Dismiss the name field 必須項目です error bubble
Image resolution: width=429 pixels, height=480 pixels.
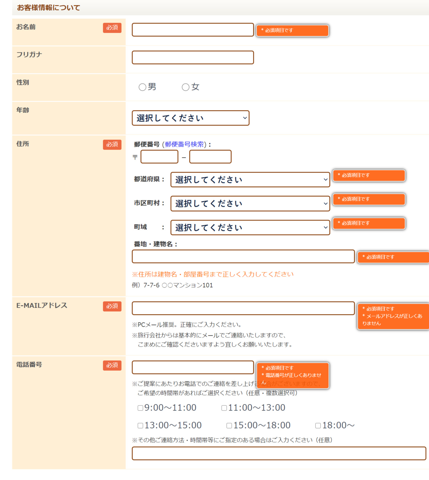click(x=293, y=30)
